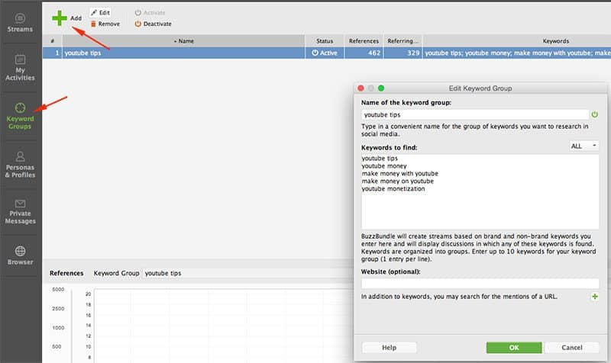Click the 'make money with youtube' keyword line

pyautogui.click(x=399, y=174)
